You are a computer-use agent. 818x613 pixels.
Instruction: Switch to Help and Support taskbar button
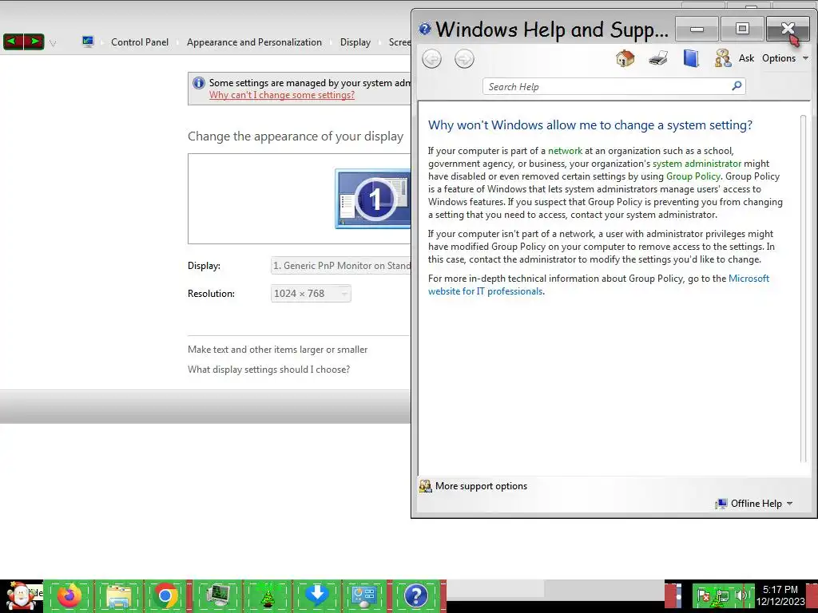[415, 595]
